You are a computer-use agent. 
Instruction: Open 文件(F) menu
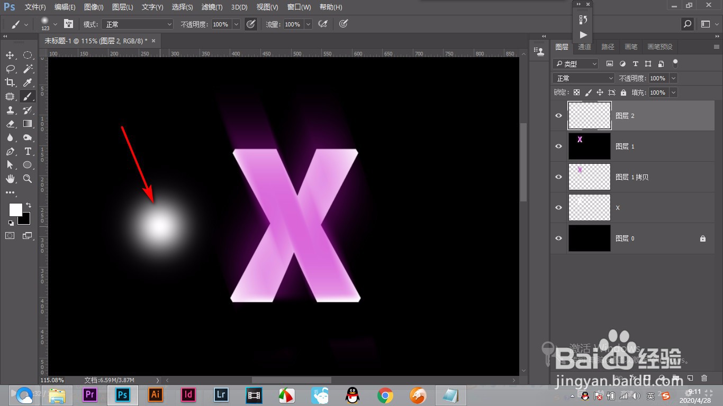[x=35, y=7]
